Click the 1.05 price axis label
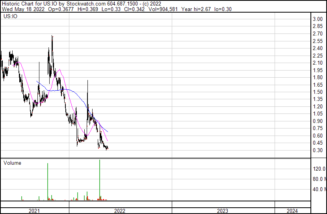Image resolution: width=327 pixels, height=214 pixels. (x=318, y=114)
